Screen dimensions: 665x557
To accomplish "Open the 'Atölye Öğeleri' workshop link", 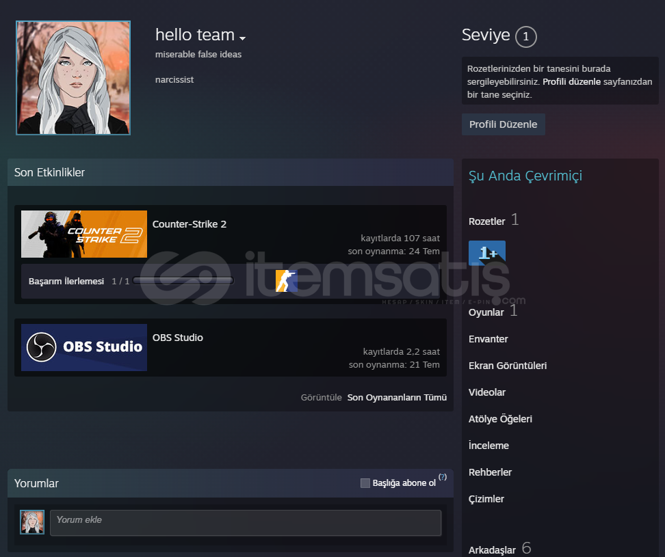I will point(500,419).
